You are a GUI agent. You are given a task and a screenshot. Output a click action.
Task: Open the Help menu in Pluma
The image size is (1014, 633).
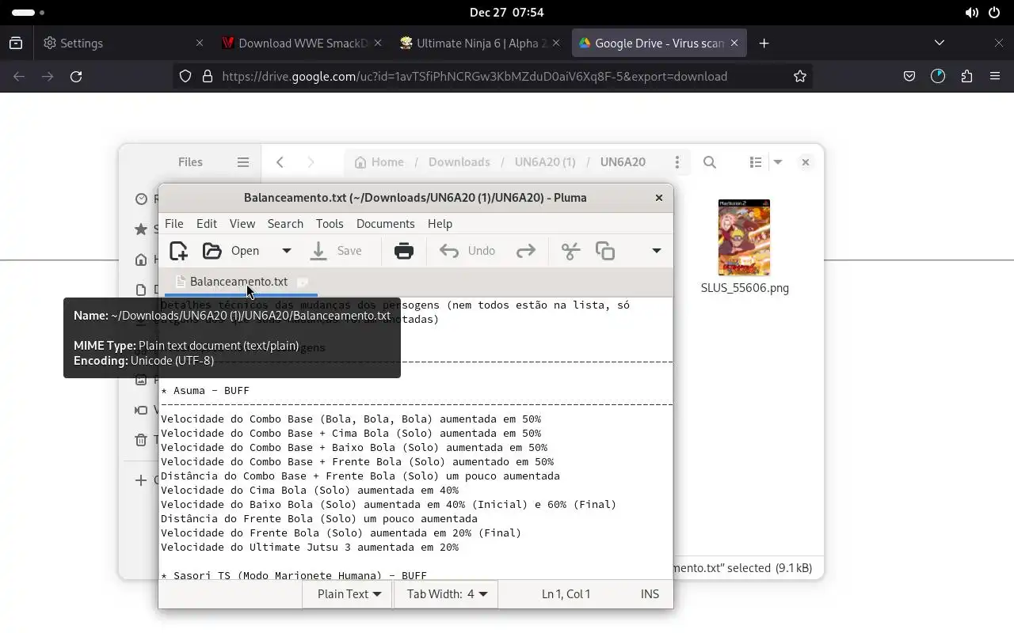point(440,224)
